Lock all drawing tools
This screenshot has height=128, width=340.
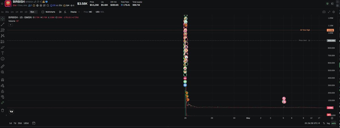click(x=3, y=91)
